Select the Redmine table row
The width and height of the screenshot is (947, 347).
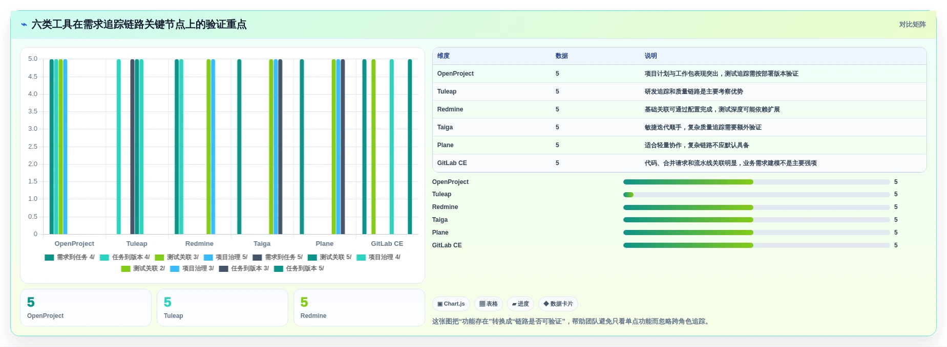click(x=679, y=110)
